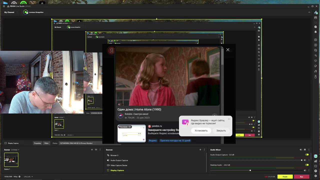Image resolution: width=320 pixels, height=180 pixels.
Task: Open the draw pen tool in sidebar
Action: click(x=315, y=55)
